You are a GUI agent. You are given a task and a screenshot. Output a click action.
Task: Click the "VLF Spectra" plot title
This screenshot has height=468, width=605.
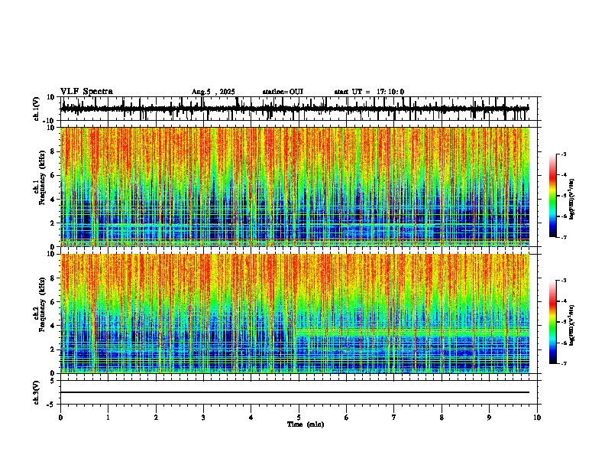coord(86,92)
